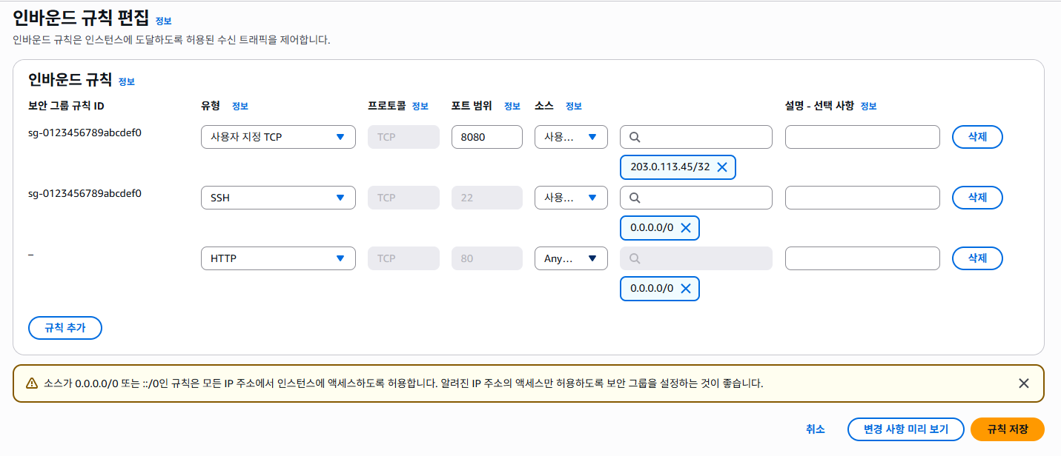Open source type dropdown for port 8080 rule

571,137
